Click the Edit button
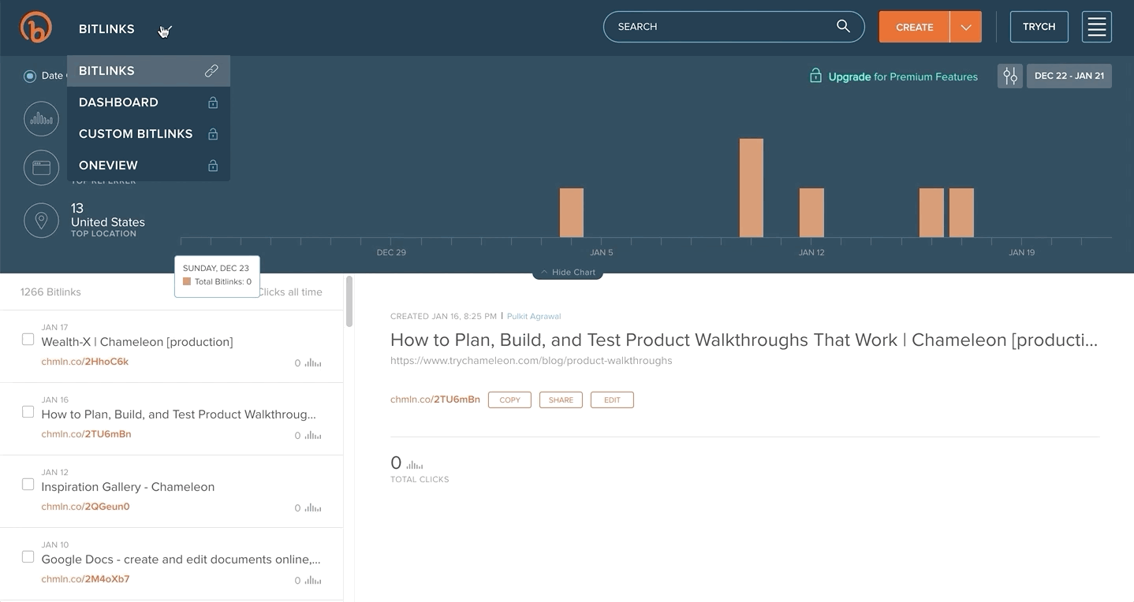 [612, 399]
